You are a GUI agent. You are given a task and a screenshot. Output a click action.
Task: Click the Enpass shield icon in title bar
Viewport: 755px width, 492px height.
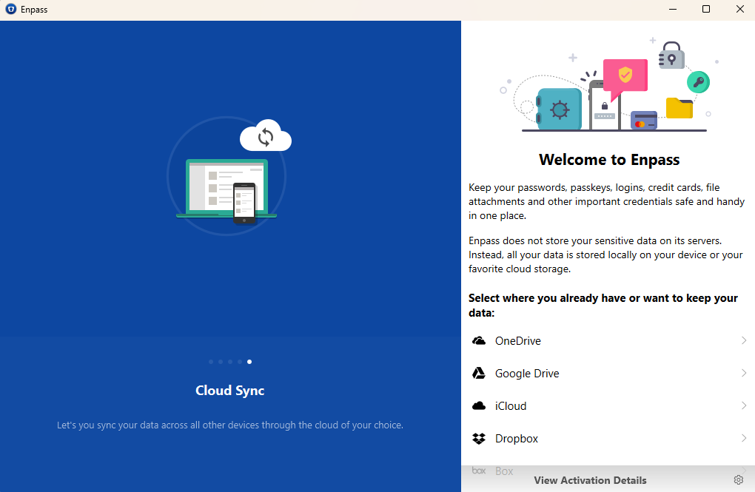pyautogui.click(x=10, y=10)
